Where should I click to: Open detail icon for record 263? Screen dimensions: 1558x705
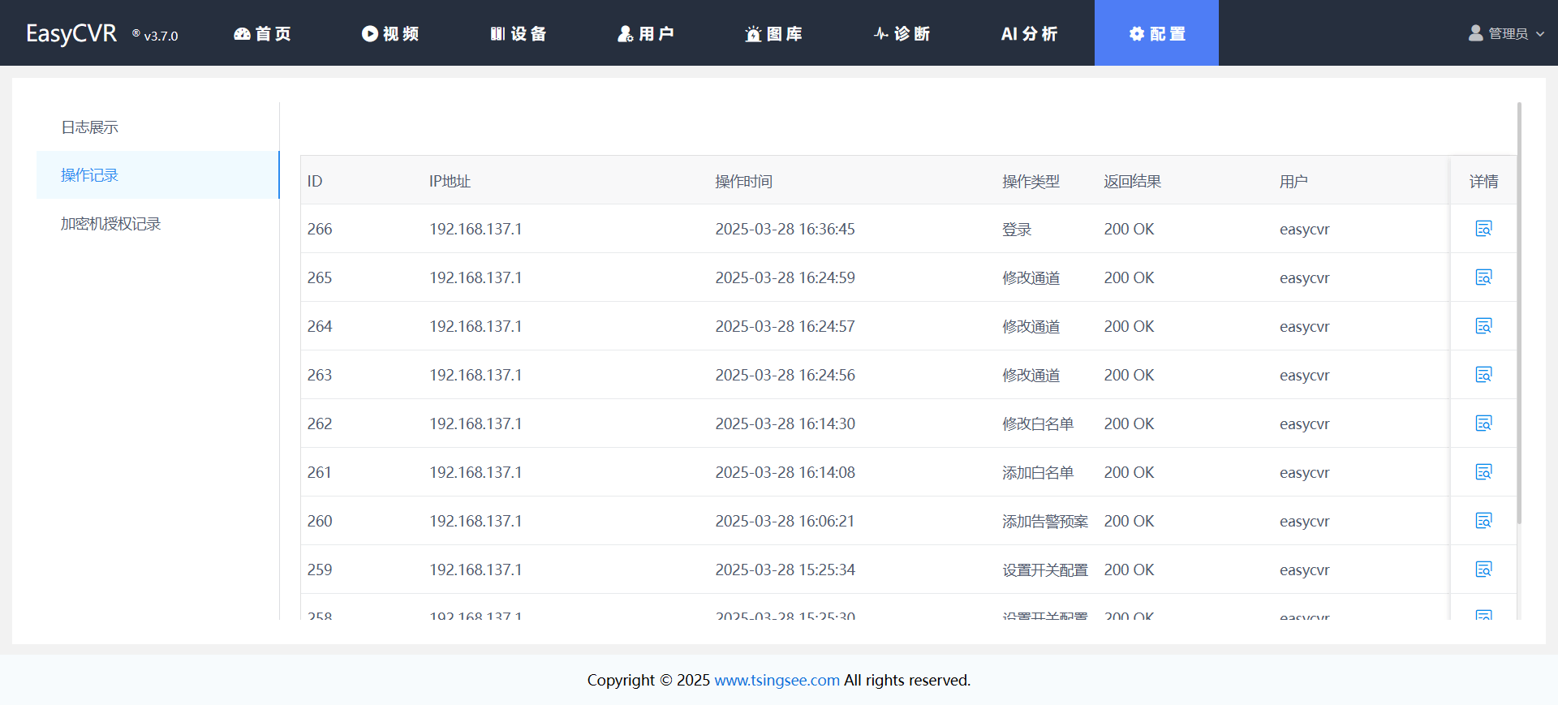coord(1483,375)
